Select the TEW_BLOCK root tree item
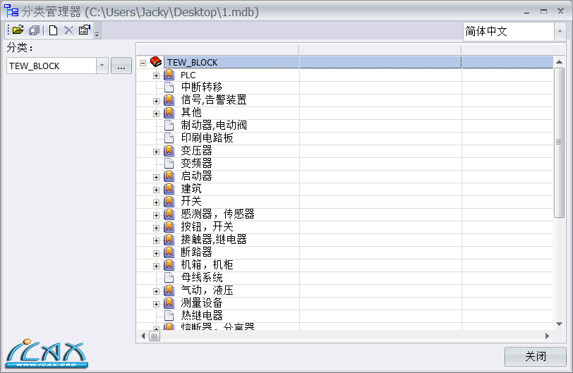The image size is (573, 373). click(192, 63)
